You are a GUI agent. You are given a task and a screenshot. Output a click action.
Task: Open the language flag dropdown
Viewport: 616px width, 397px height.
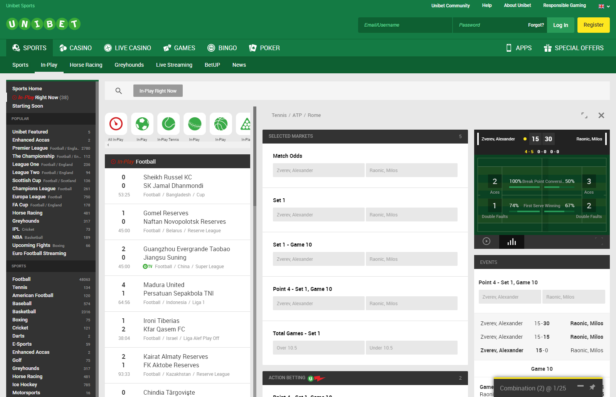point(604,6)
